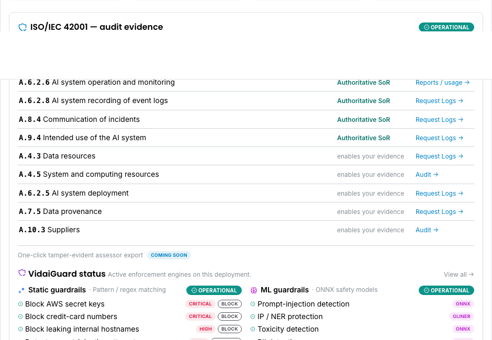Click 'One-click tamper-evident assessor export' text
Image resolution: width=492 pixels, height=340 pixels.
tap(80, 255)
